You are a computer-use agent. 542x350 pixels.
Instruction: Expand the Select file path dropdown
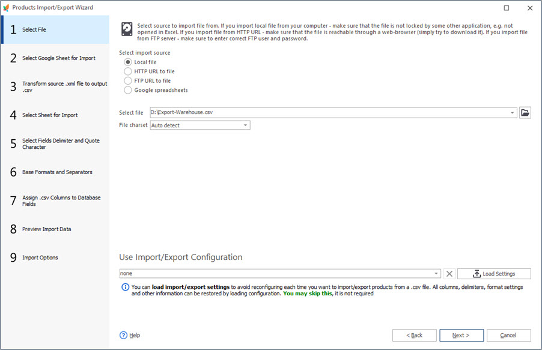click(x=512, y=112)
